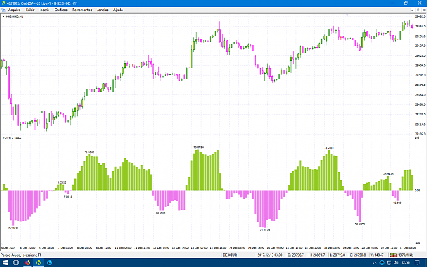This screenshot has width=427, height=267.
Task: Open the Ferramentas menu
Action: [82, 10]
